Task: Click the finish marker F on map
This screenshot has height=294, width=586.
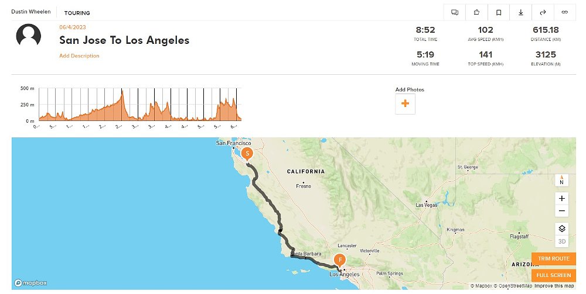Action: pyautogui.click(x=339, y=260)
